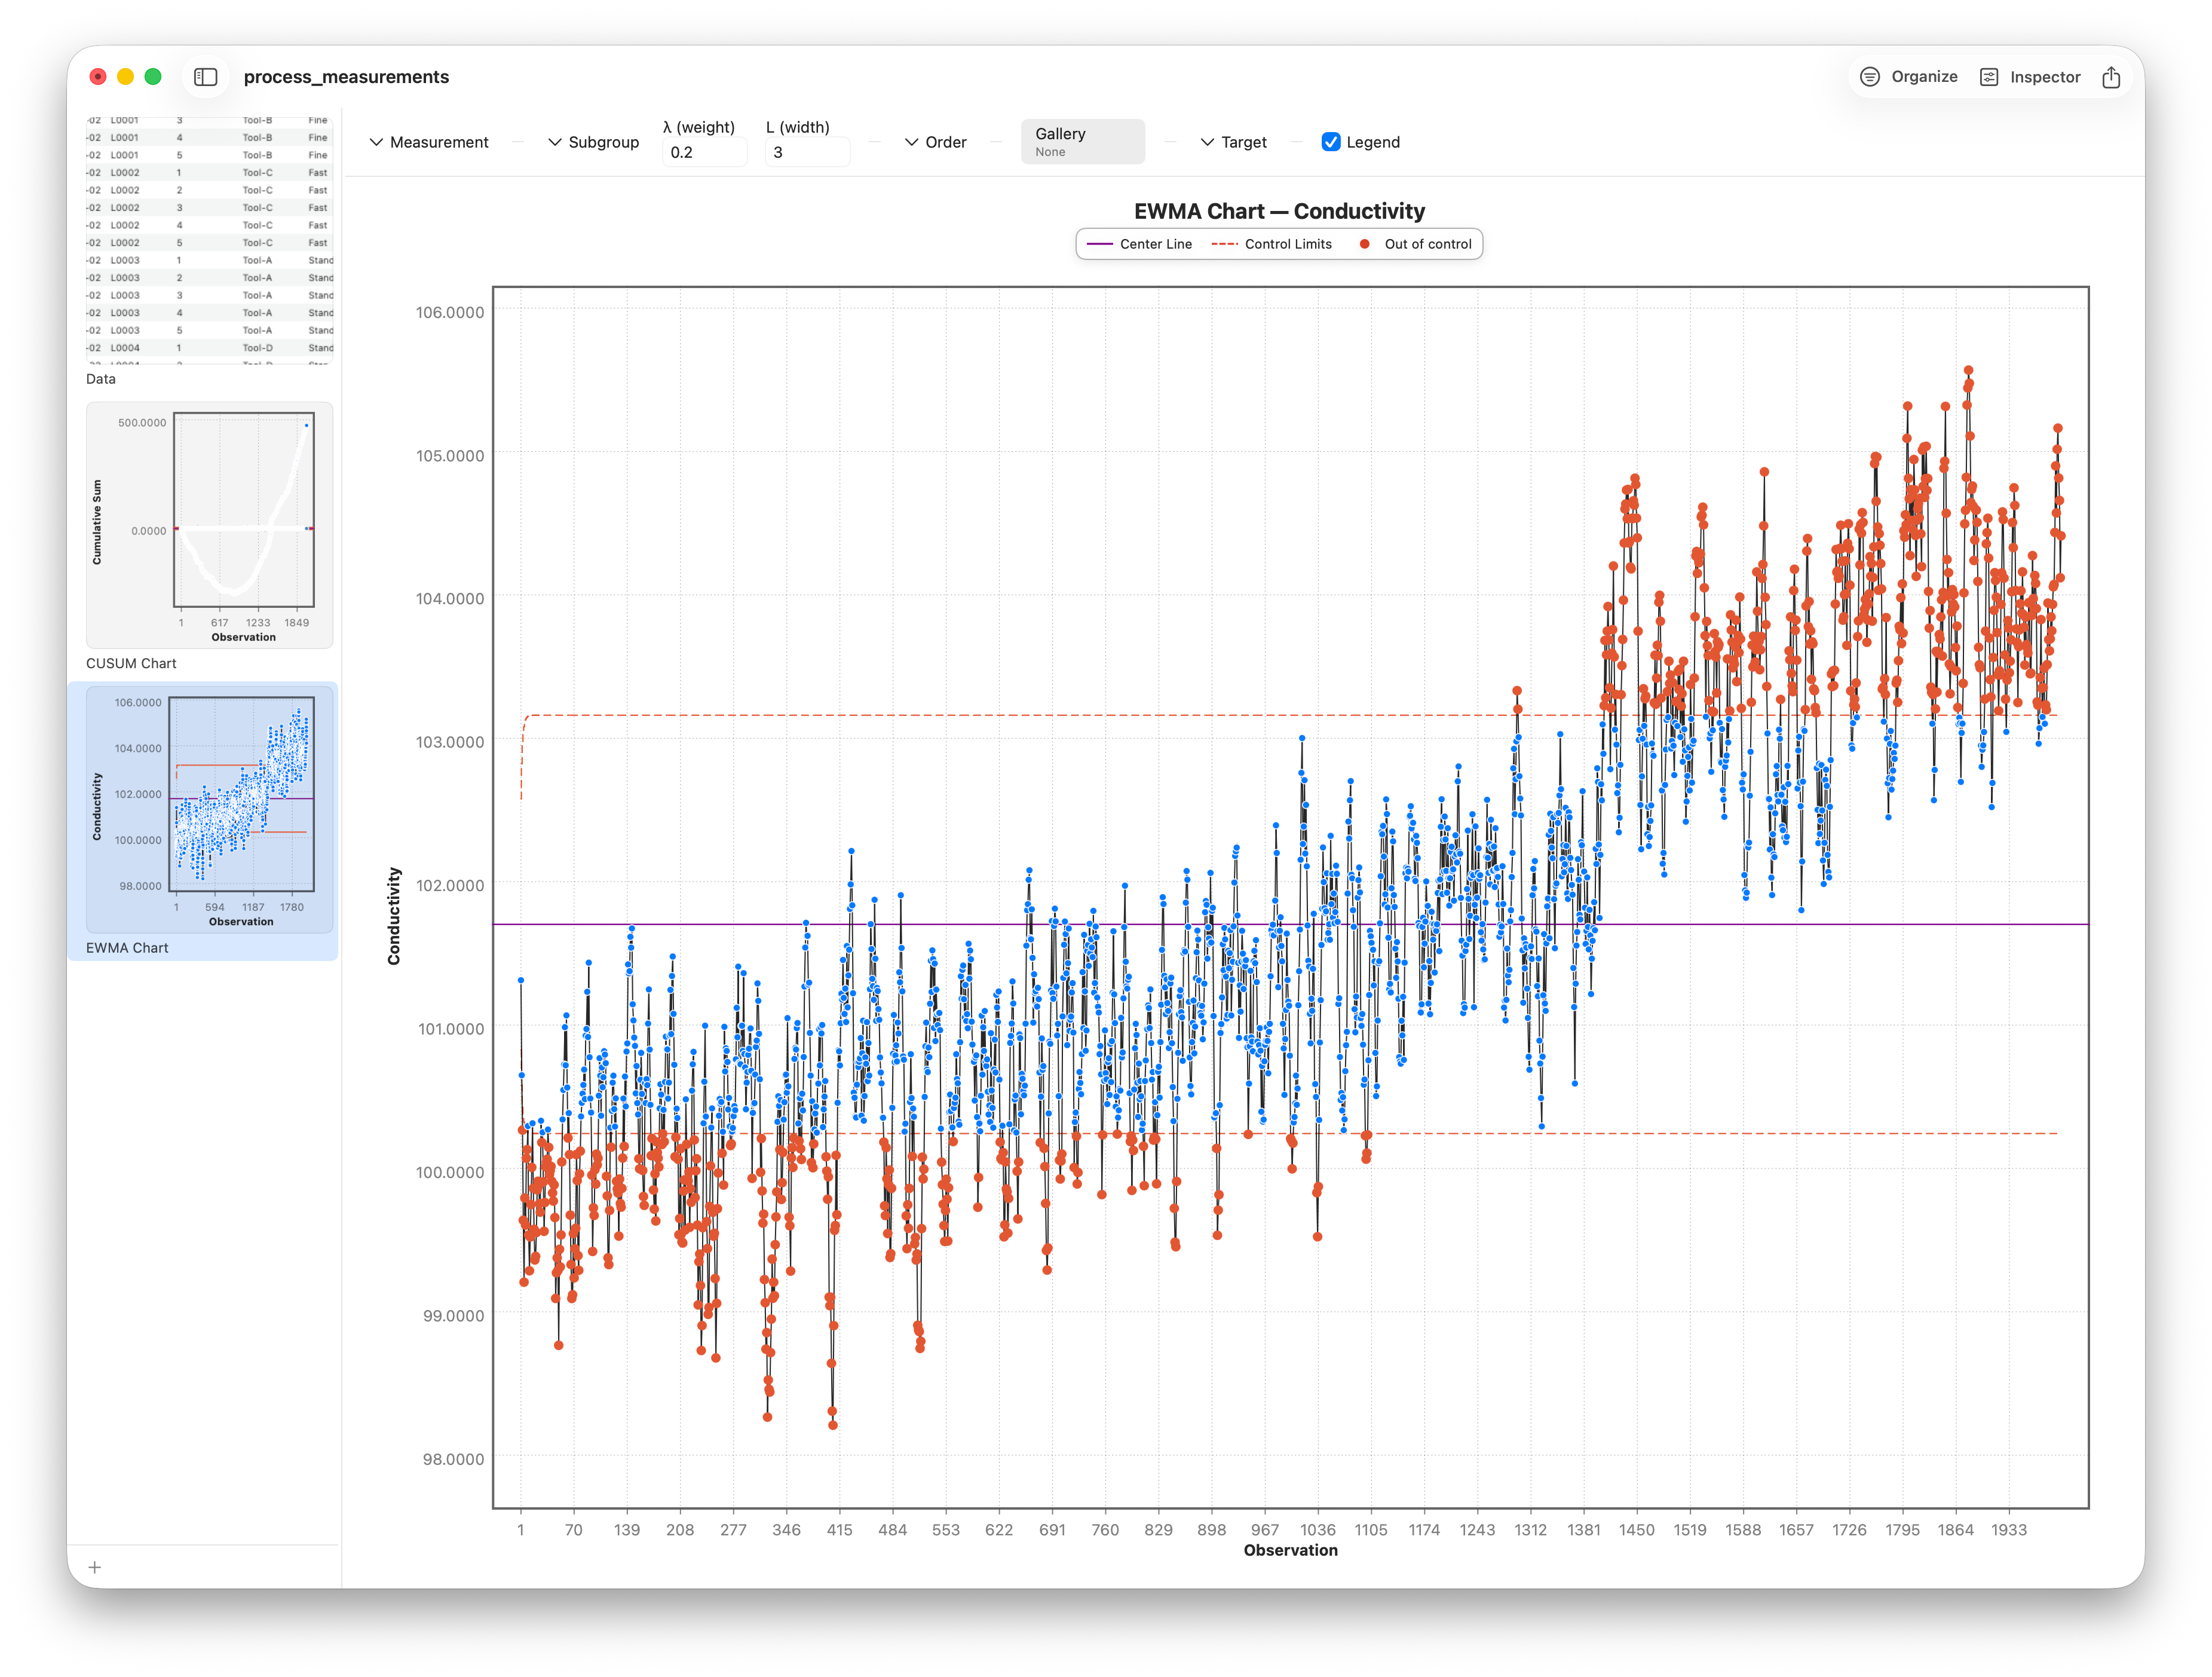
Task: Click the Share export icon
Action: [2111, 77]
